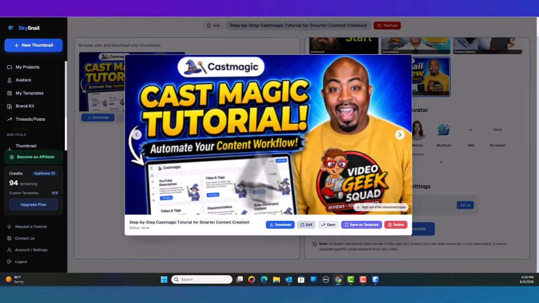Select the Product Review style thumbnail
The height and width of the screenshot is (303, 539).
(488, 46)
